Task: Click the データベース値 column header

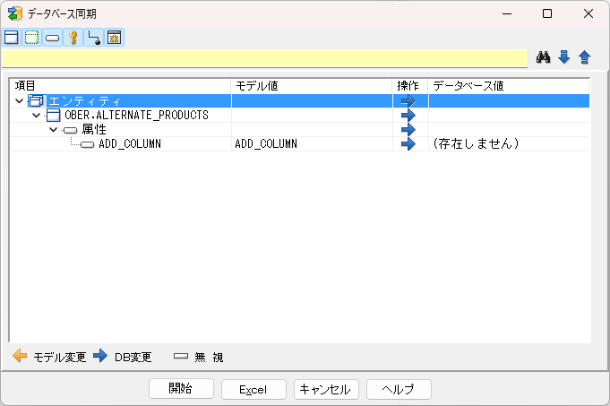Action: tap(509, 86)
